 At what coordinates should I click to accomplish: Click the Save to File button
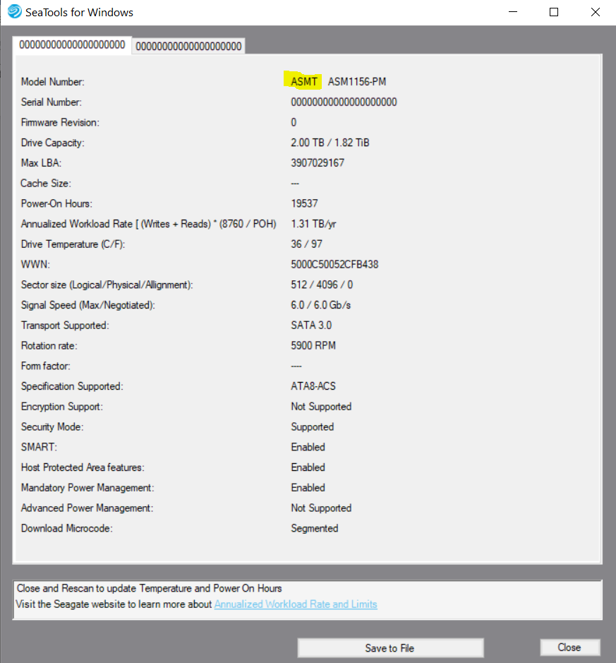390,647
